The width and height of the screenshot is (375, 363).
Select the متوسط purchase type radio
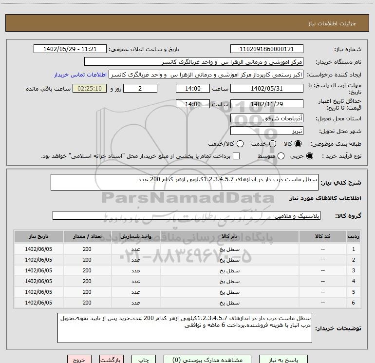[x=281, y=156]
